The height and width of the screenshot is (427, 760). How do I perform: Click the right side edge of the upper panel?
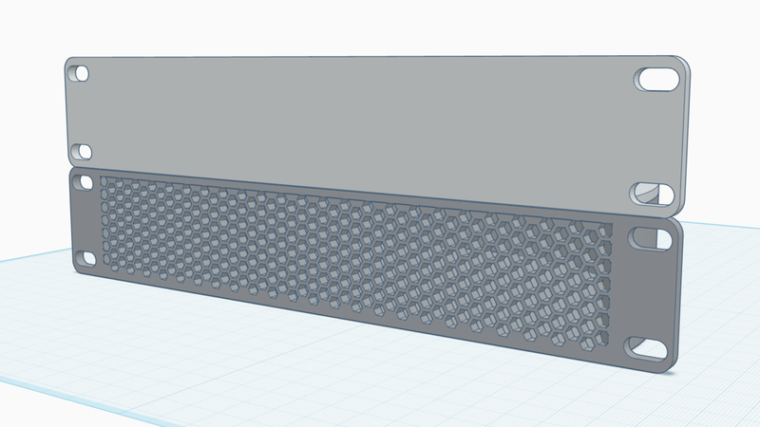pos(686,133)
